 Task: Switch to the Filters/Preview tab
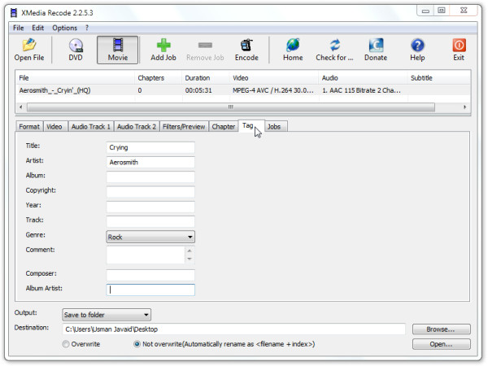184,127
